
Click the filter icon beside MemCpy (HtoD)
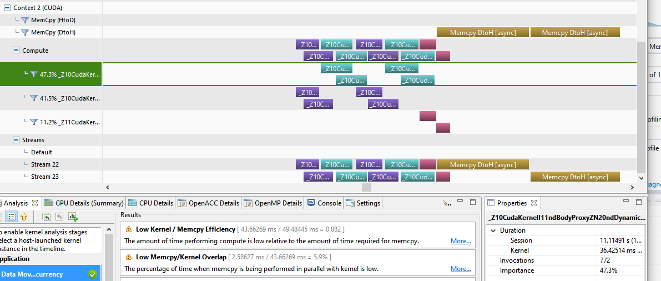pyautogui.click(x=25, y=21)
